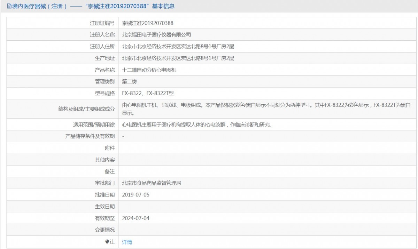Select the page title 境内医疗器械（注册）基本信息
Image resolution: width=418 pixels, height=249 pixels.
tap(91, 6)
